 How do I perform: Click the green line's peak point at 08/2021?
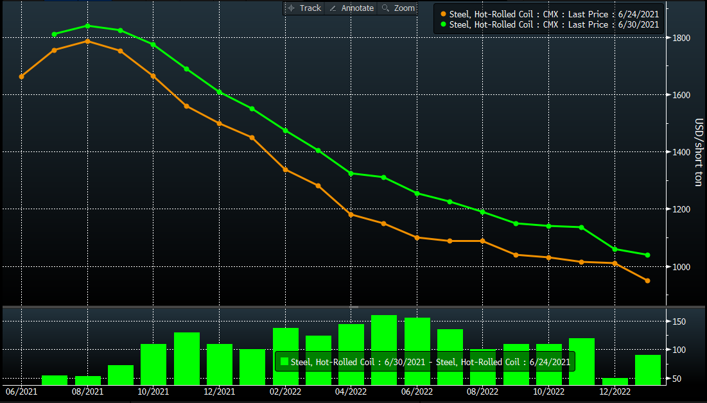click(x=87, y=26)
